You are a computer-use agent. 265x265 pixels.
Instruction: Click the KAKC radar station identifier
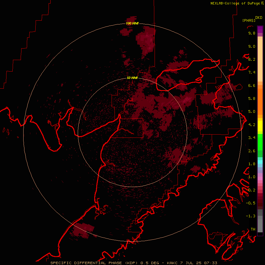pyautogui.click(x=172, y=263)
